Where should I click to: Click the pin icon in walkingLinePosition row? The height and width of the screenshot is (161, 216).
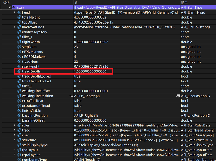click(71, 96)
